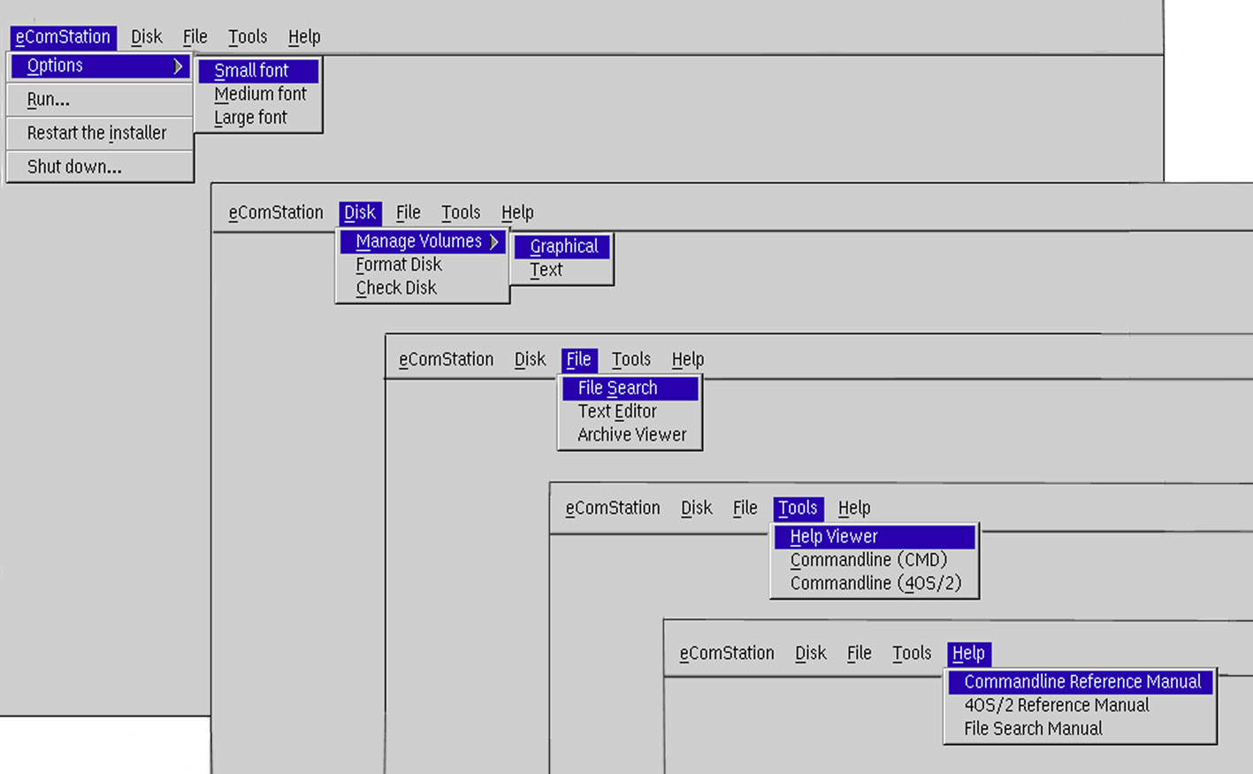
Task: Choose Small font option
Action: [258, 71]
